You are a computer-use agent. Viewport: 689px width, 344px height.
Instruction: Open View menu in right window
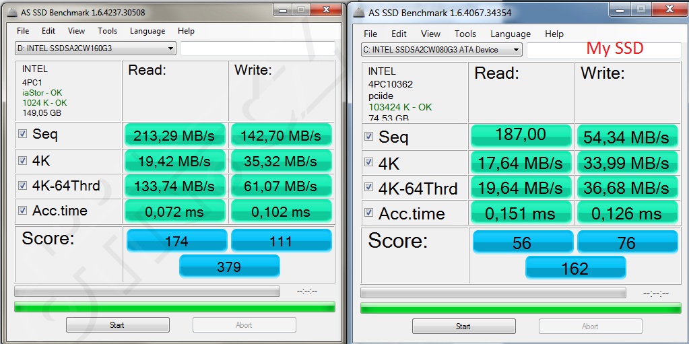[430, 34]
